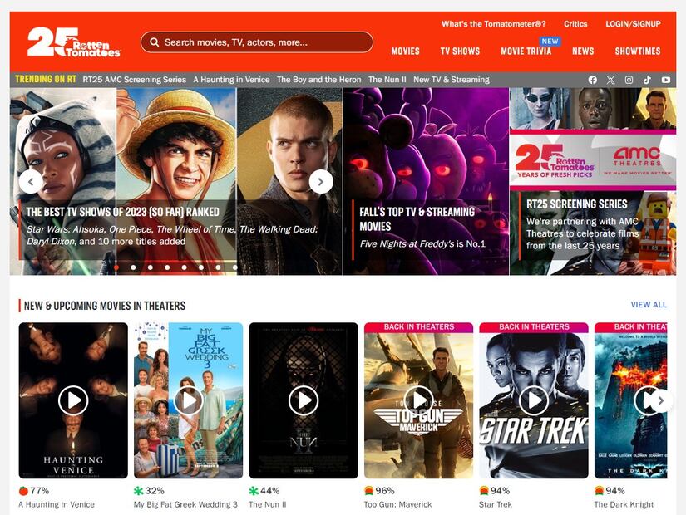Open the YouTube icon
Viewport: 686px width, 515px height.
[x=665, y=79]
